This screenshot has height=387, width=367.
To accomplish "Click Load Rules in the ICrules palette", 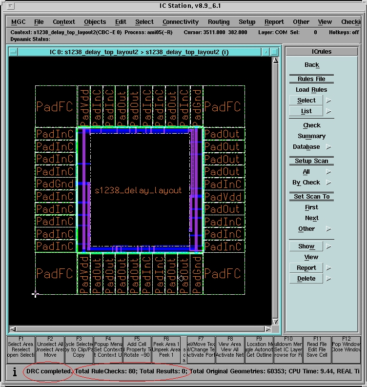I will click(x=311, y=90).
